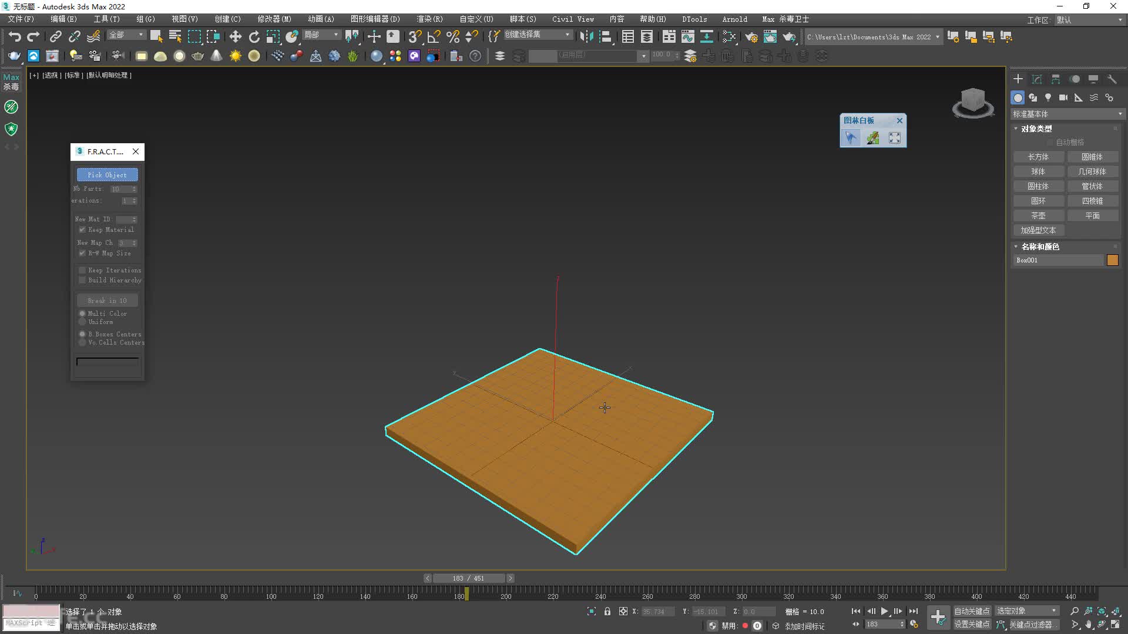Click the Play Animation button
1128x634 pixels.
pyautogui.click(x=884, y=611)
